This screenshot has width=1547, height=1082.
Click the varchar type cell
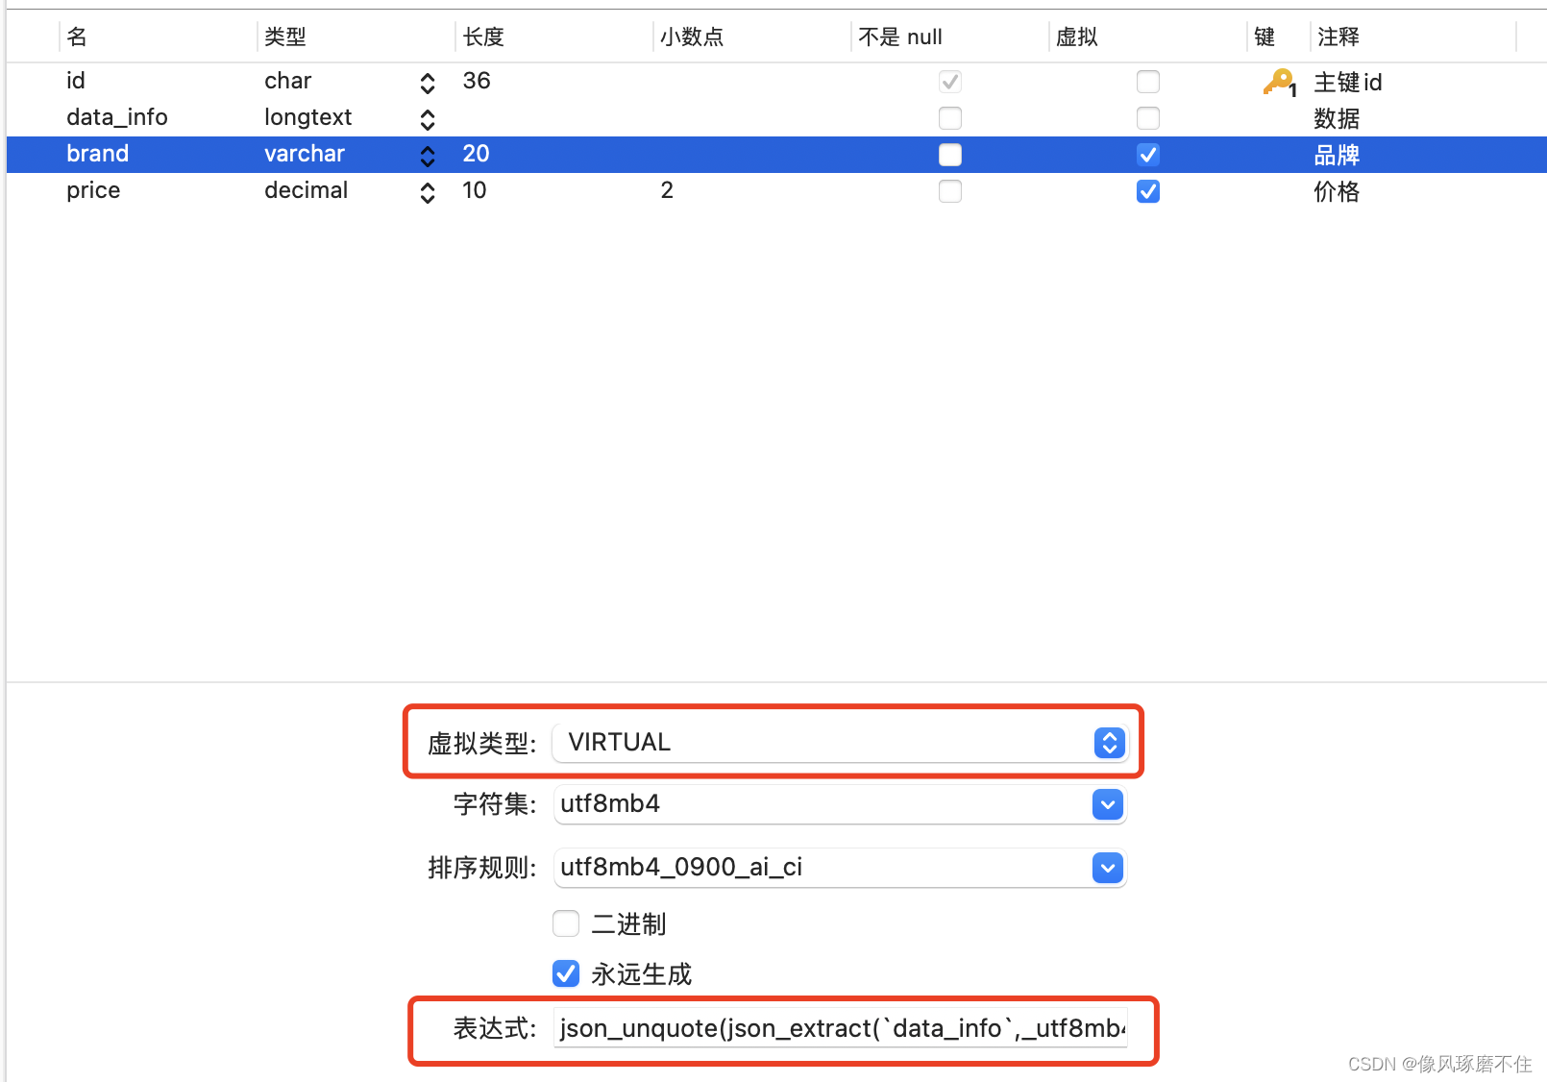click(305, 154)
